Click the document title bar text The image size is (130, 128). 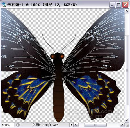42,5
